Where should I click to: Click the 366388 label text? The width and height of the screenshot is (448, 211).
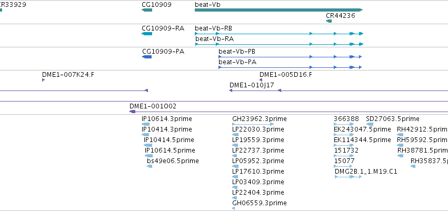click(x=346, y=119)
